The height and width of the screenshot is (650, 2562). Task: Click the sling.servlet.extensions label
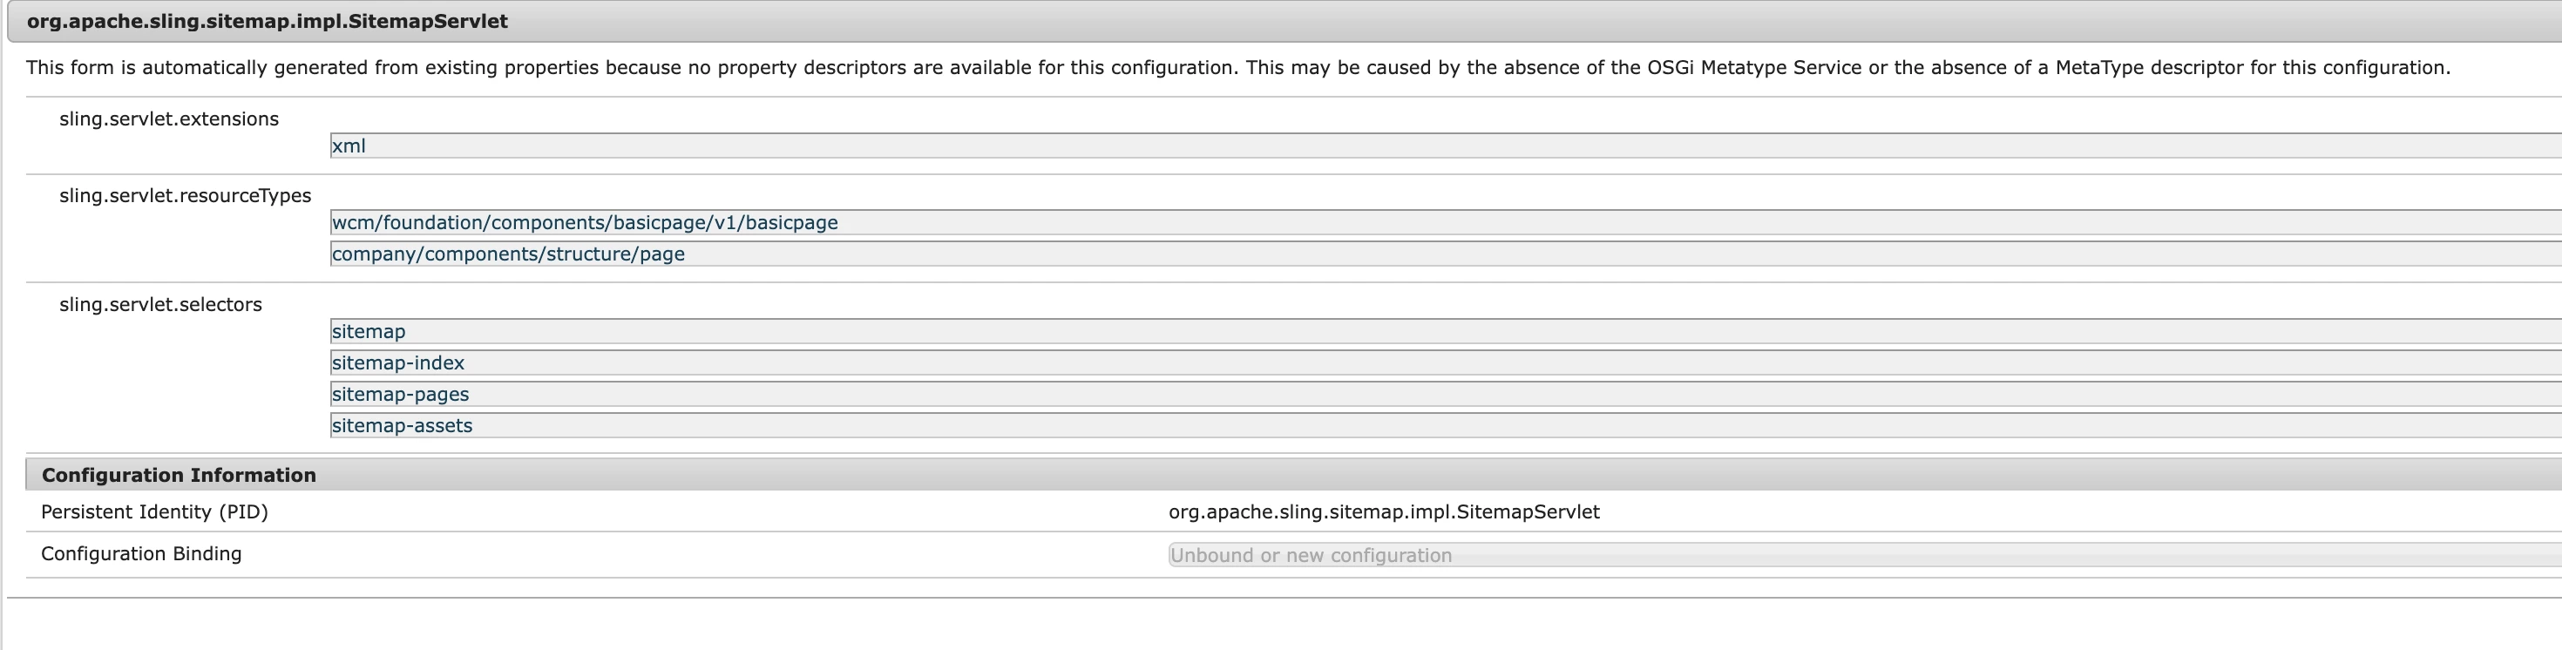coord(169,119)
